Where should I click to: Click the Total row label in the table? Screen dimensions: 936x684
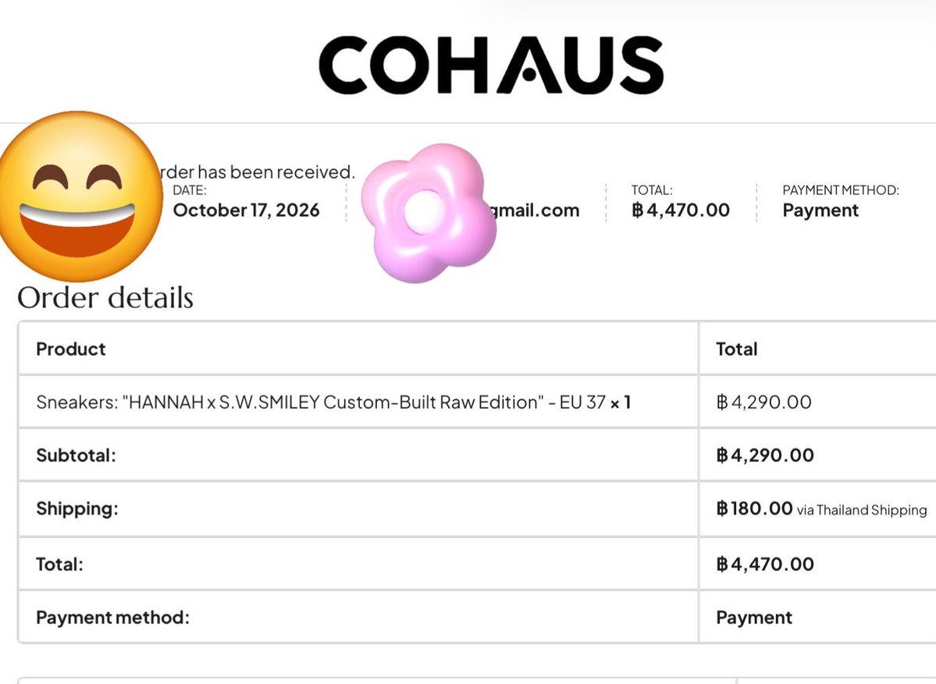point(59,564)
